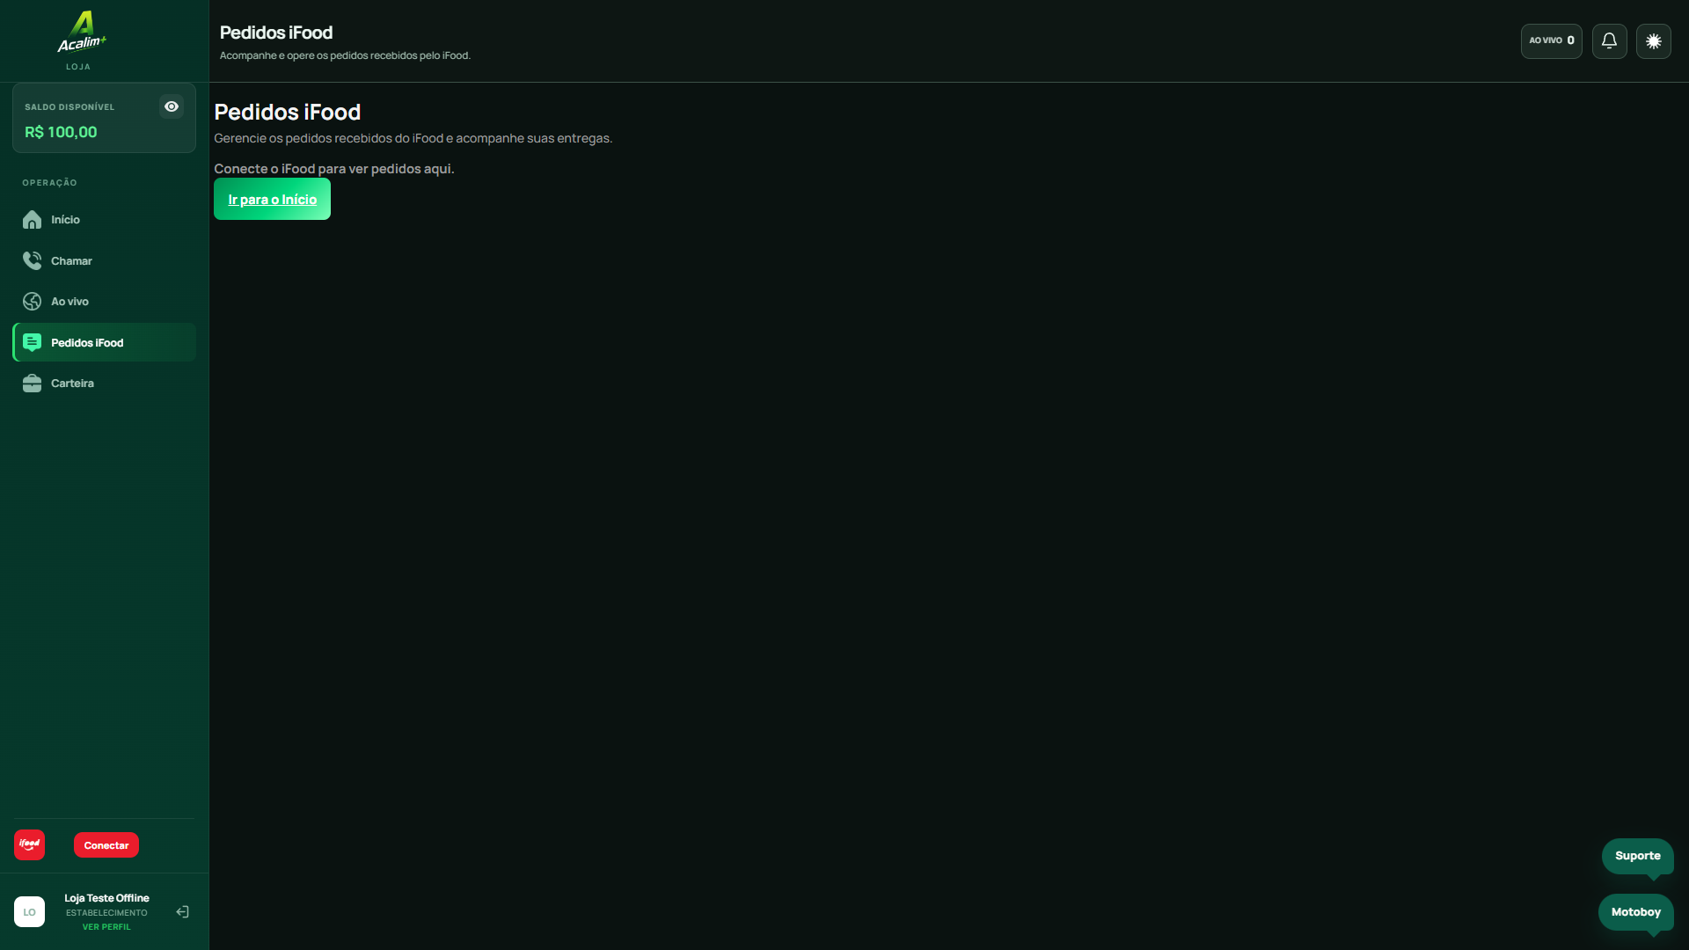This screenshot has height=950, width=1689.
Task: Click the OPERAÇÃO section label
Action: [50, 183]
